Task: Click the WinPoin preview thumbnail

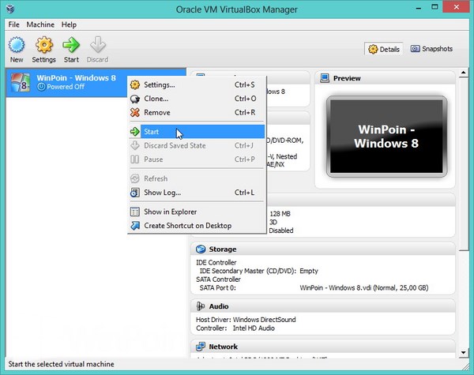Action: tap(386, 137)
